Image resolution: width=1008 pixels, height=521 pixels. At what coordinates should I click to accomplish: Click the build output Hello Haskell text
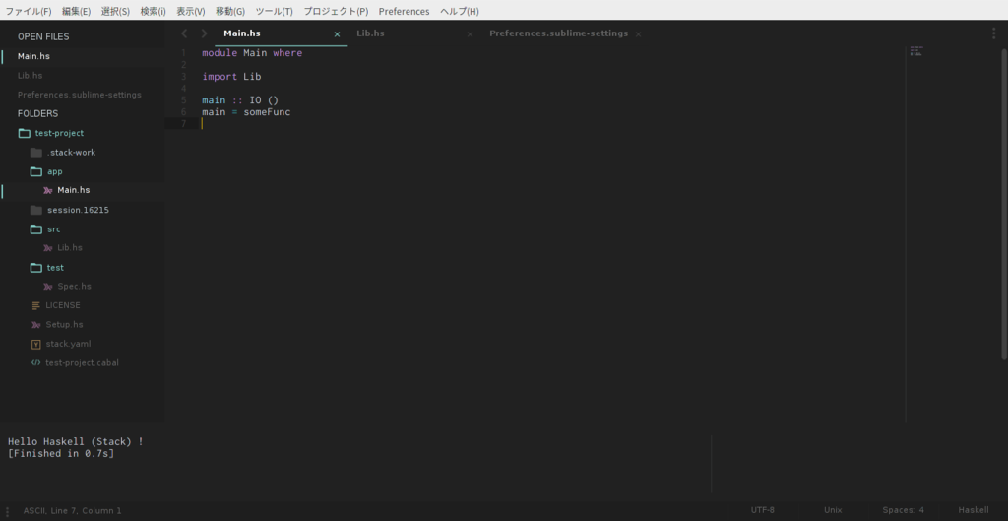point(75,442)
